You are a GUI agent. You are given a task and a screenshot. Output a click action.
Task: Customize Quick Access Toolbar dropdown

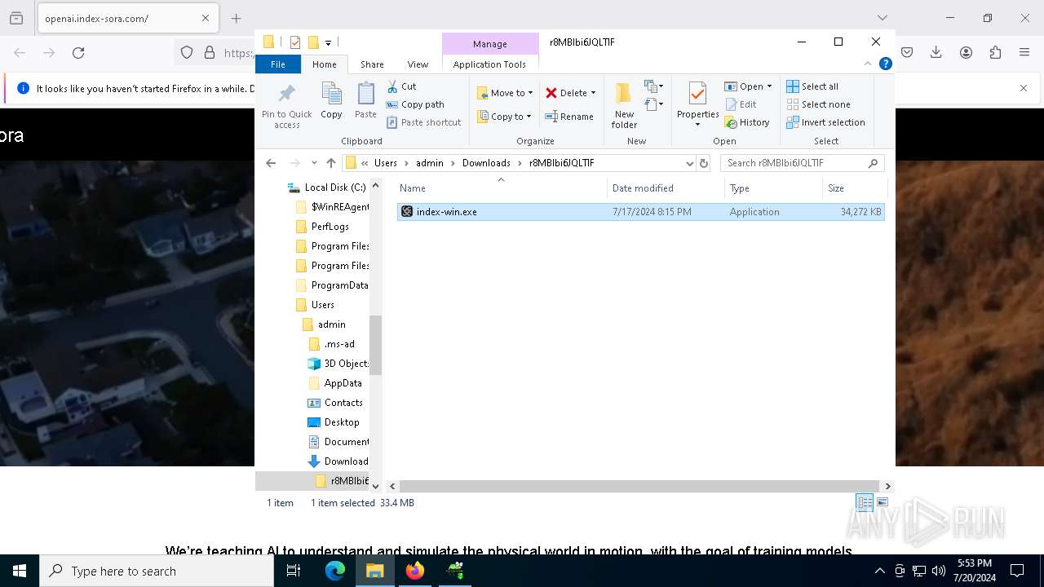click(328, 42)
